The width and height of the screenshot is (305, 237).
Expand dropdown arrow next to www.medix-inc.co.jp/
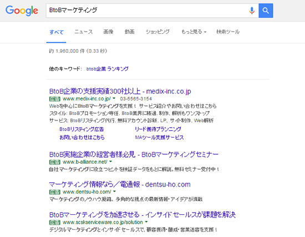point(114,98)
